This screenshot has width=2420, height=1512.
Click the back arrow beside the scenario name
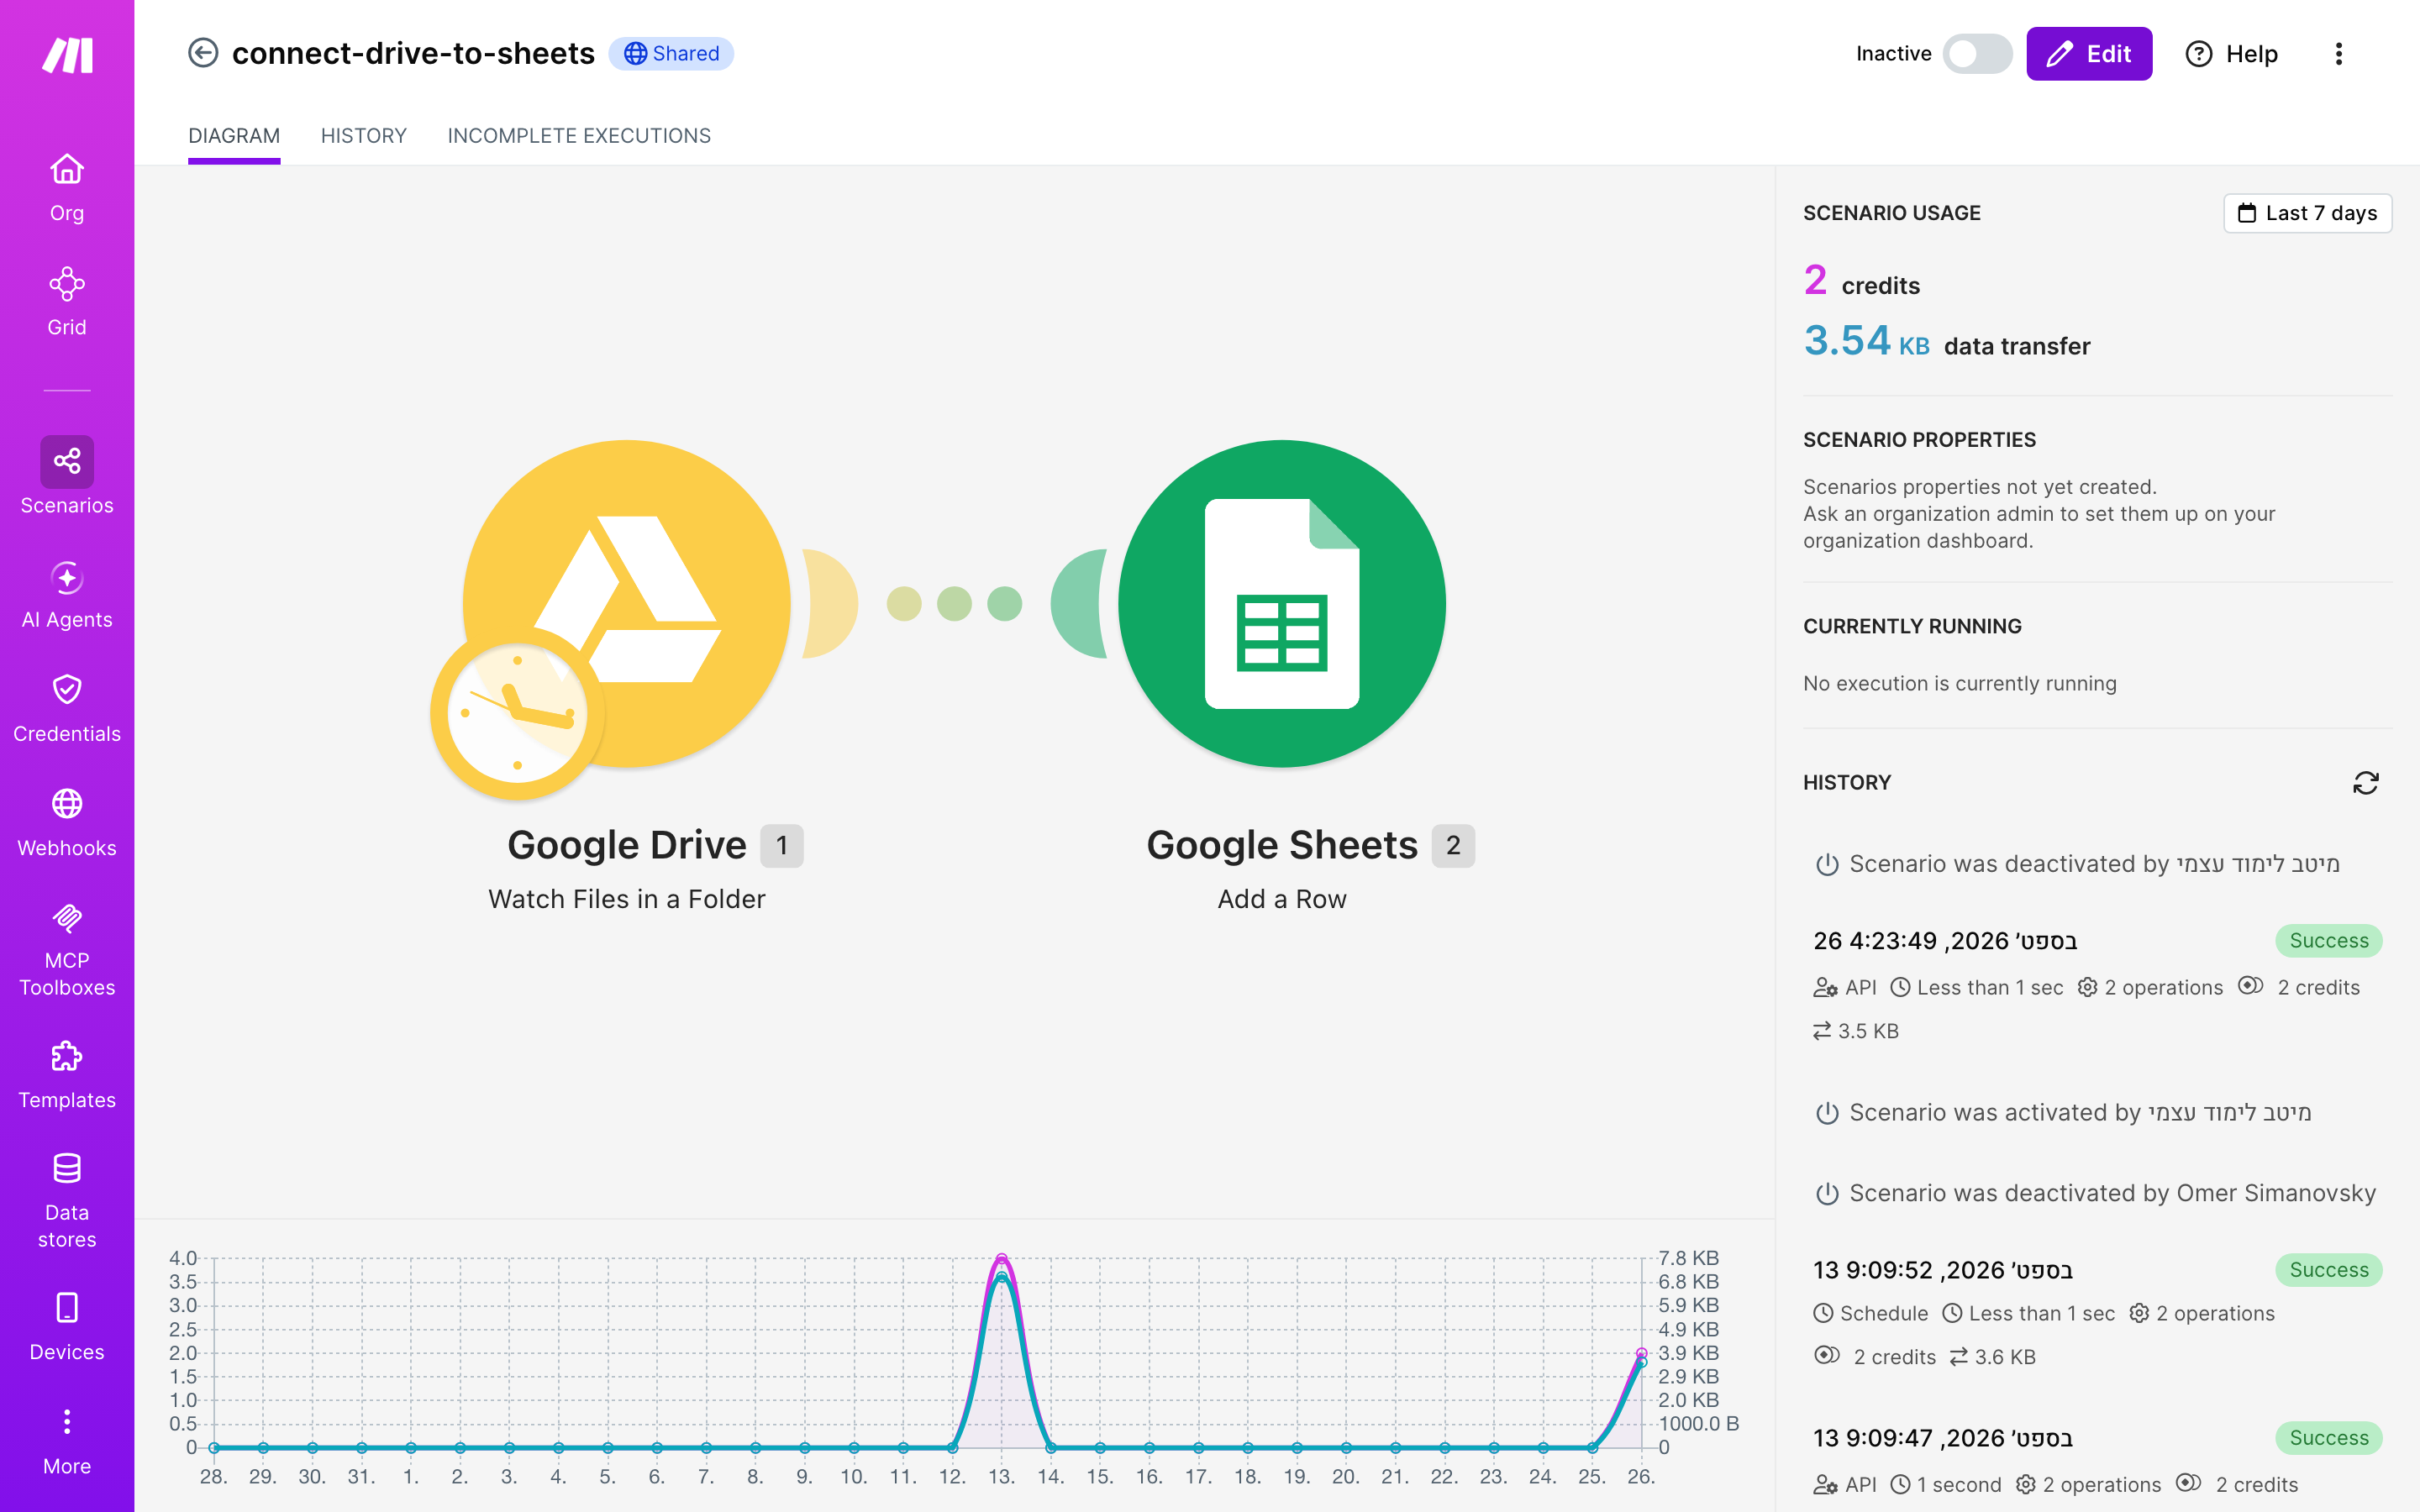203,53
